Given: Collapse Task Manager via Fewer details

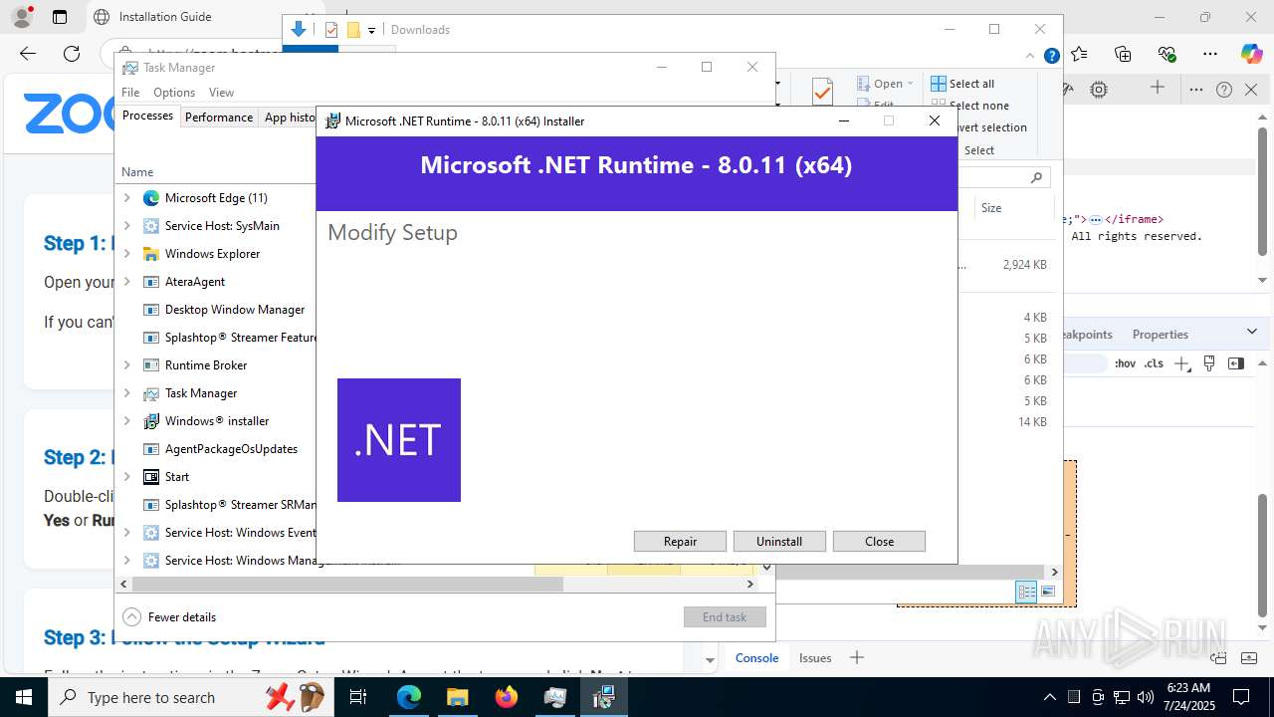Looking at the screenshot, I should (169, 616).
